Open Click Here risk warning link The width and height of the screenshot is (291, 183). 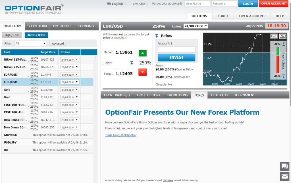[168, 180]
